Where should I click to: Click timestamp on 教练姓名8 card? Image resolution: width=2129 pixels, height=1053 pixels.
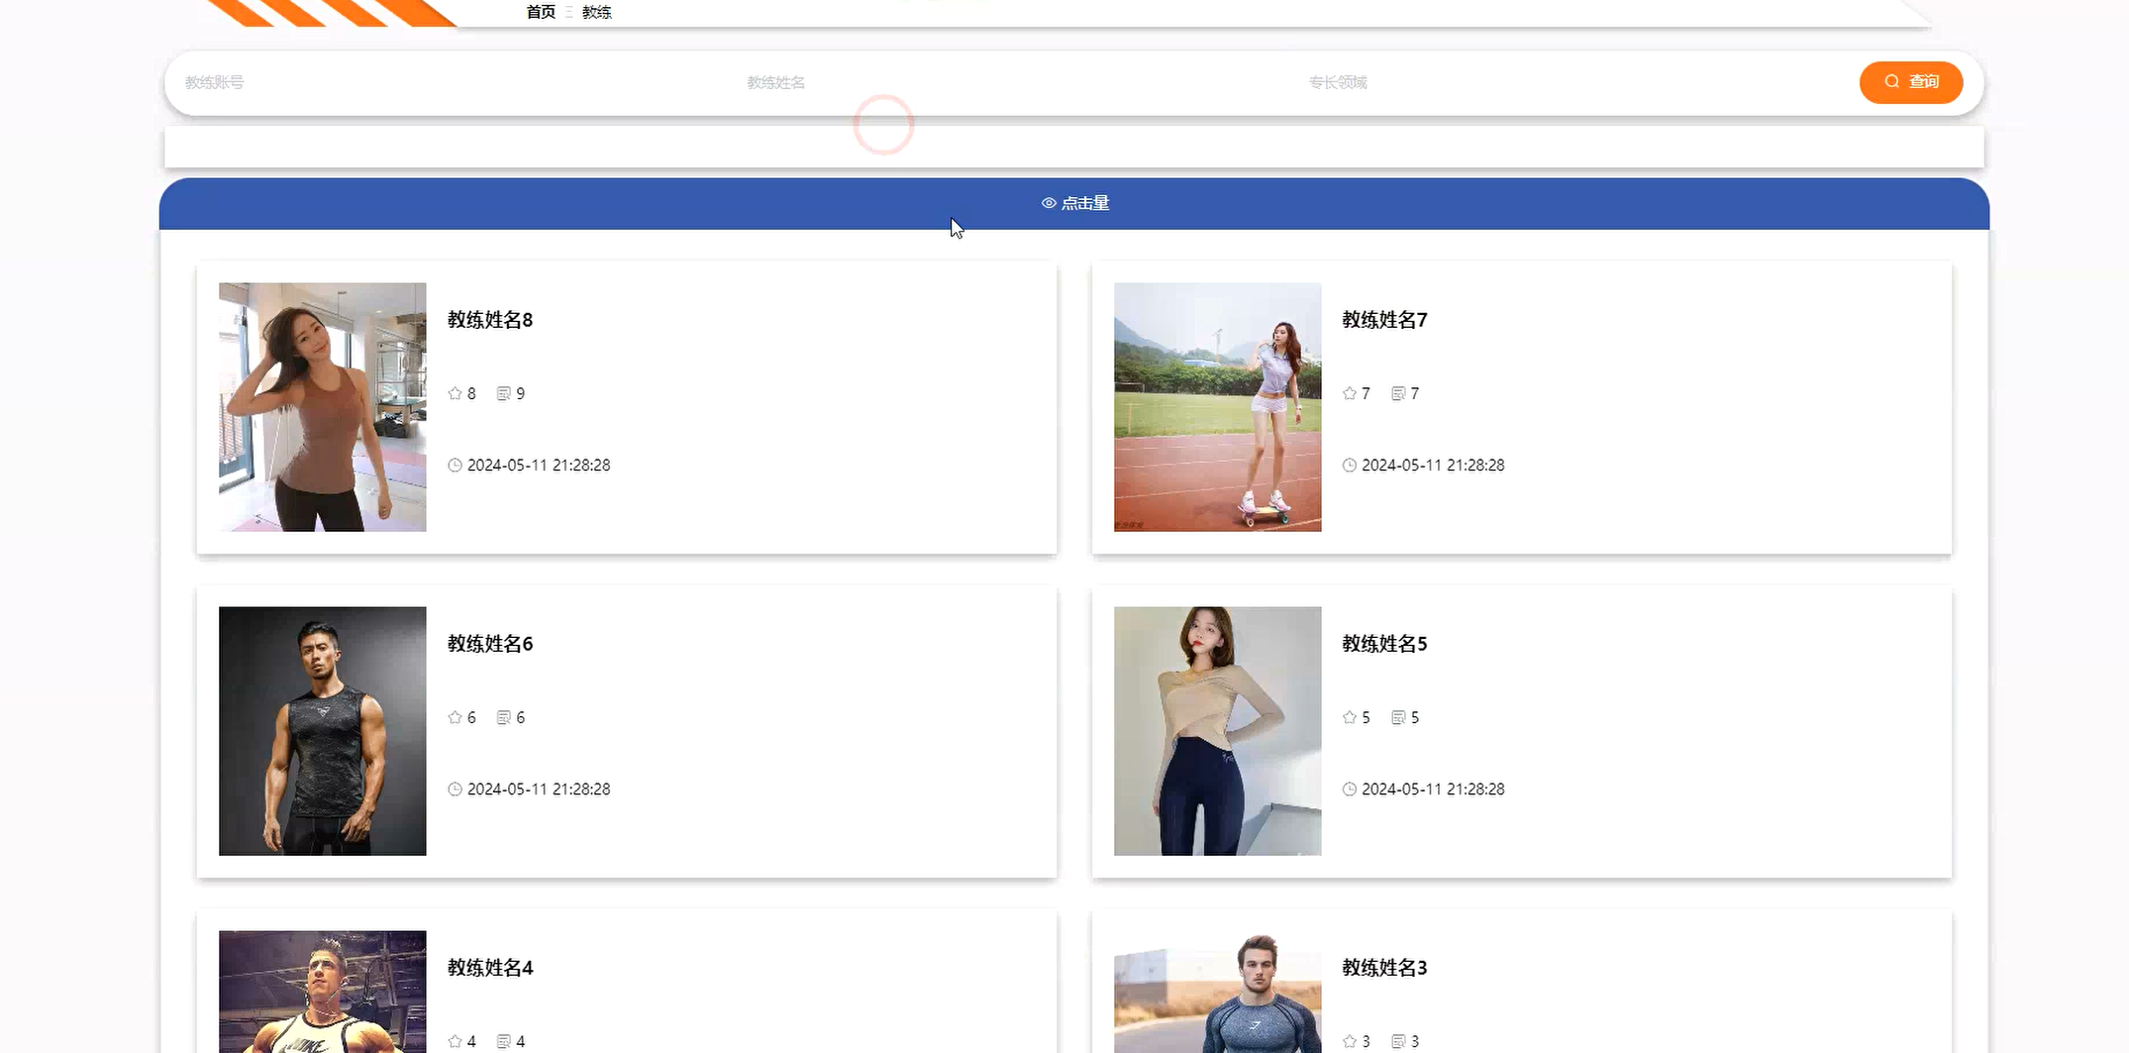pos(539,466)
